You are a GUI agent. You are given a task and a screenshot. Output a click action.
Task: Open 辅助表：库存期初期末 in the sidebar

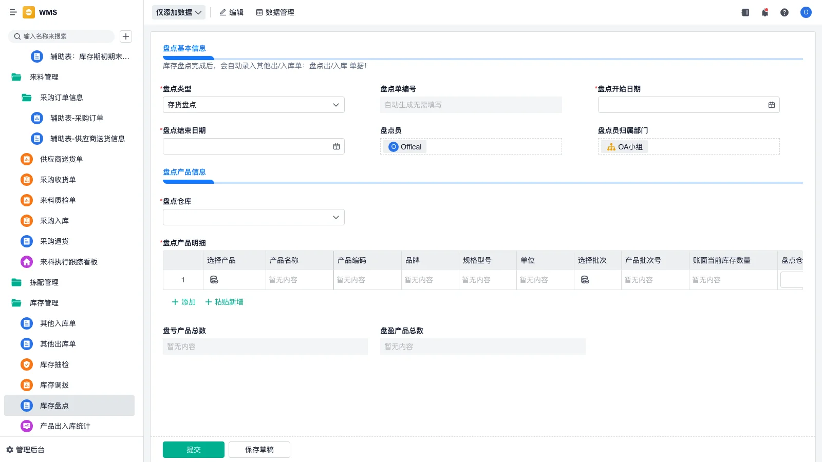click(69, 56)
